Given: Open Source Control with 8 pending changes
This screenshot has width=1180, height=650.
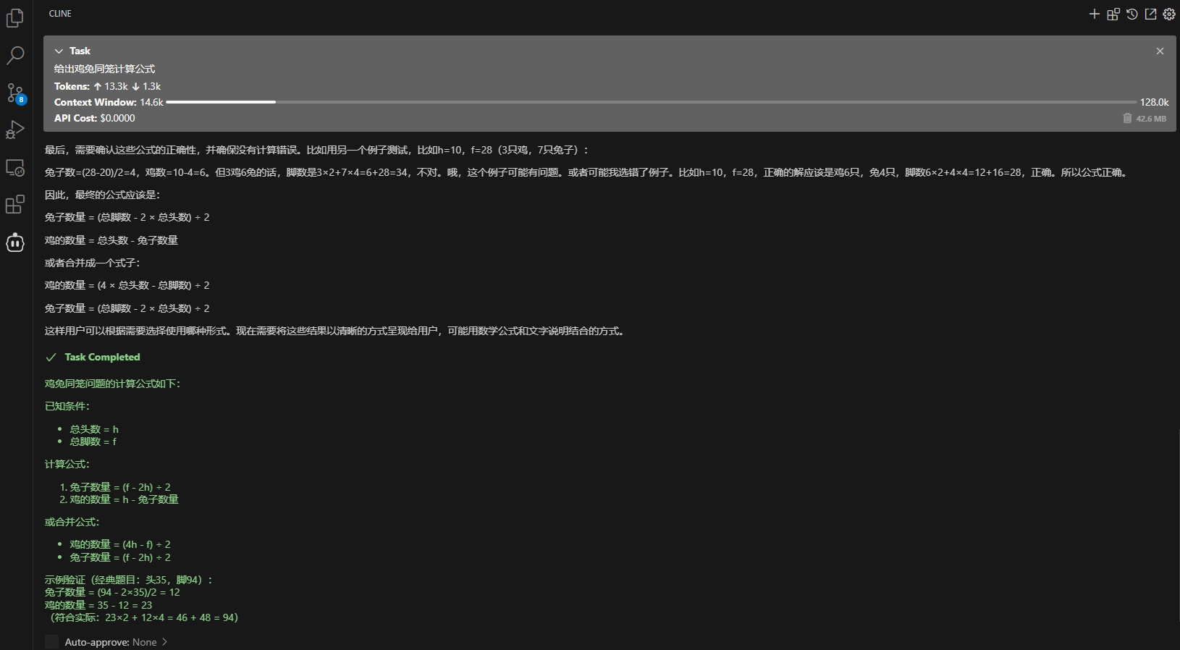Looking at the screenshot, I should [15, 93].
